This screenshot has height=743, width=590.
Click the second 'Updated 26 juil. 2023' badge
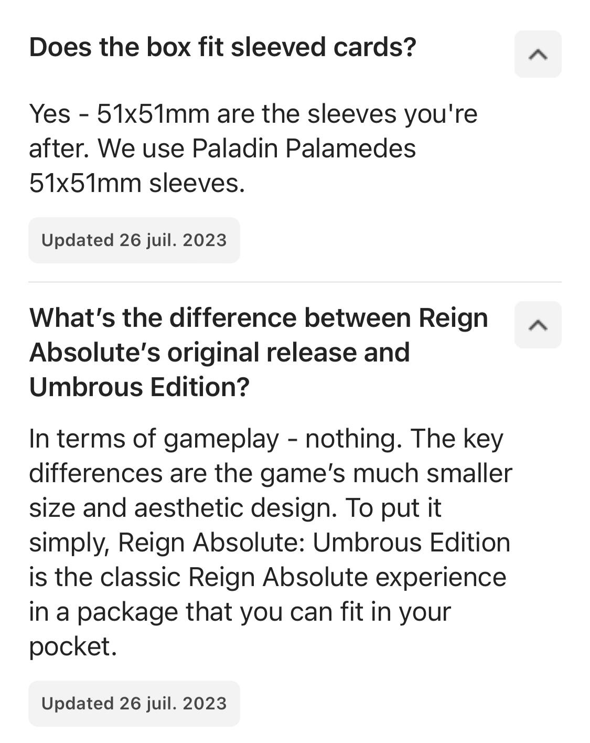click(134, 704)
